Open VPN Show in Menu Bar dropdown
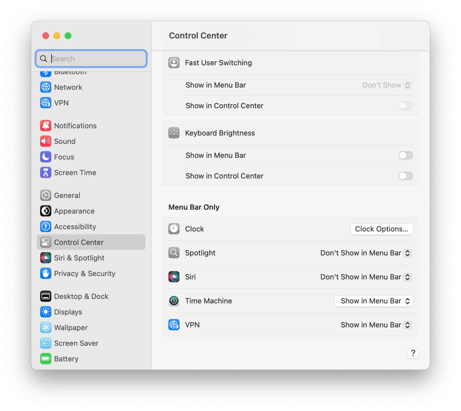 [376, 325]
